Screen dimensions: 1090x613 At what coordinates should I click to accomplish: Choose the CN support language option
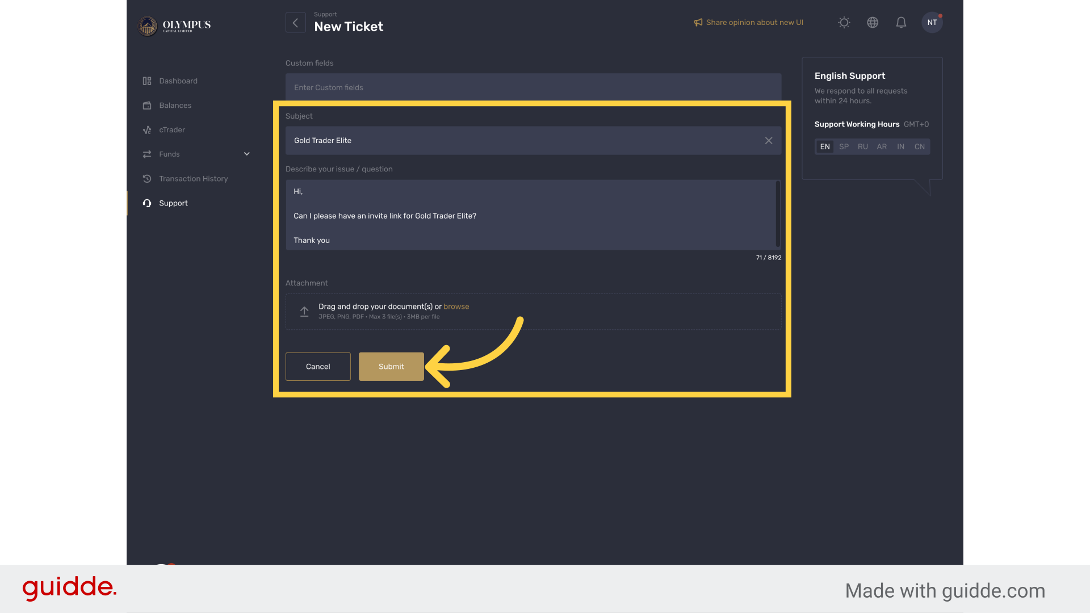tap(920, 147)
